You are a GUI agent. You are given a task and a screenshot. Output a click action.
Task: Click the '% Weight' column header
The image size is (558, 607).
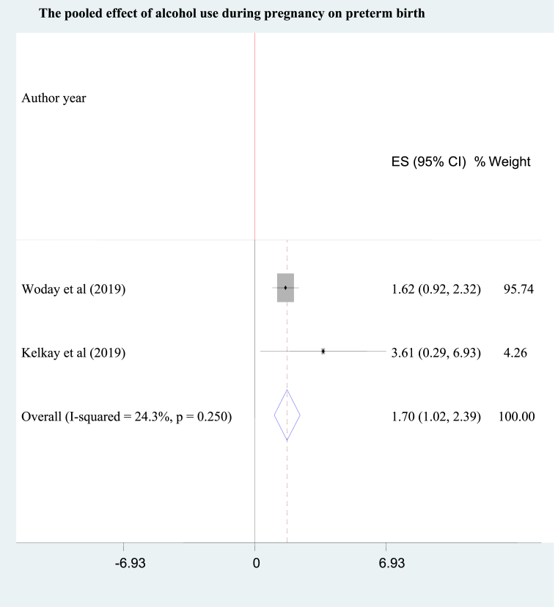[x=503, y=161]
